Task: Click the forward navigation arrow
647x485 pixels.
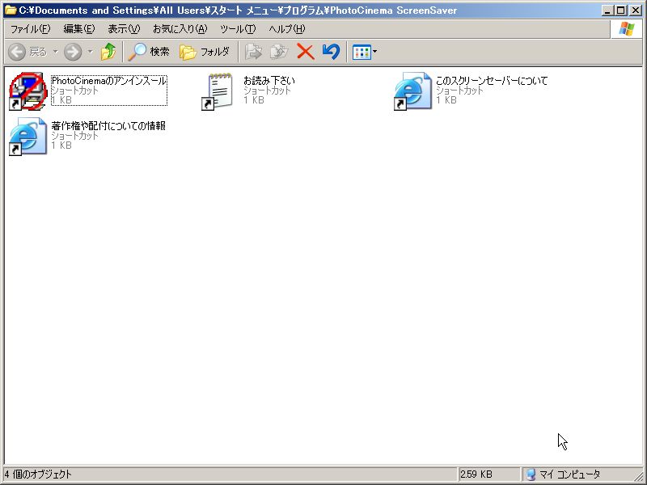Action: click(x=73, y=52)
